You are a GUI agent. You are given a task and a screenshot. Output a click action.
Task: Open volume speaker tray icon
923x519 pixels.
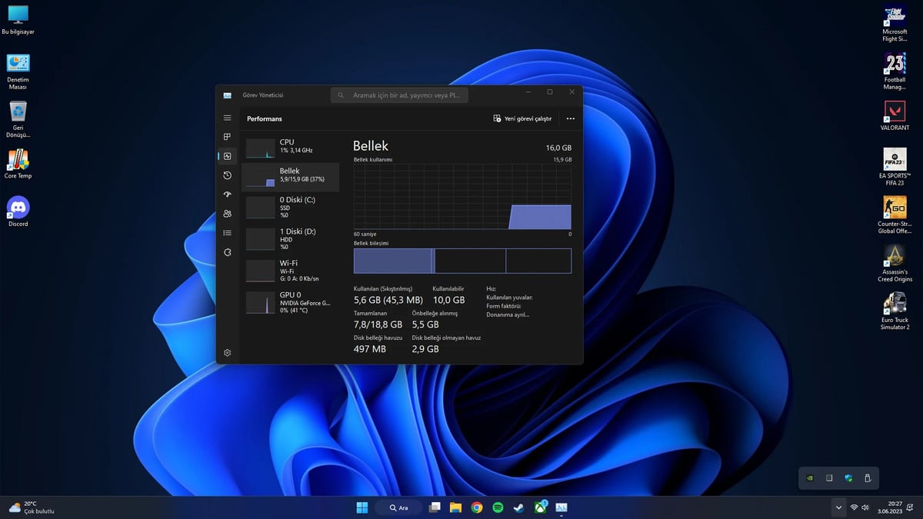(865, 507)
